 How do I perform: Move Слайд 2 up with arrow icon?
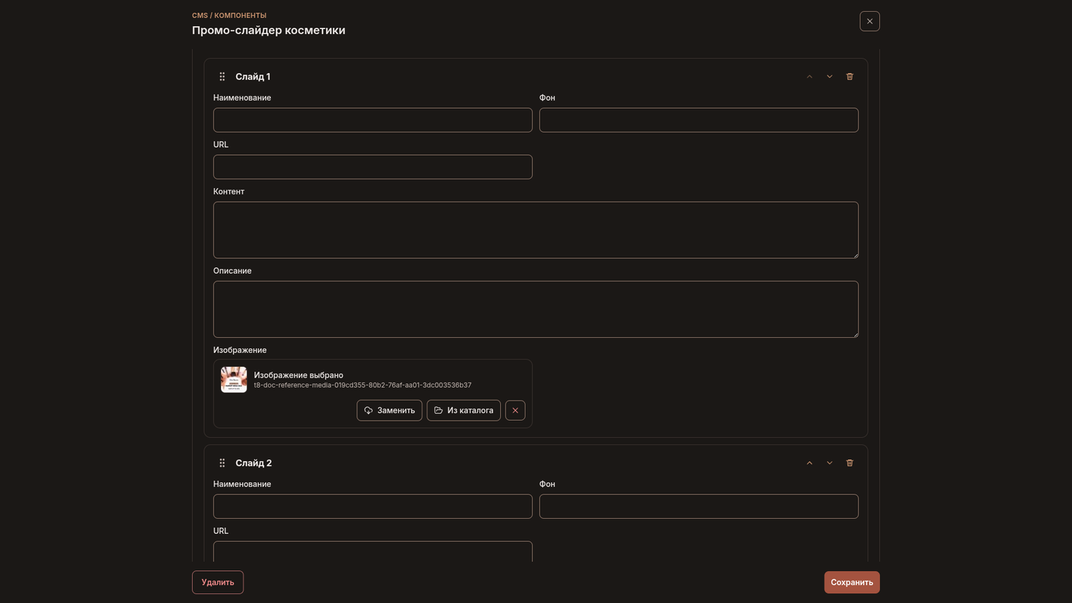pyautogui.click(x=809, y=463)
